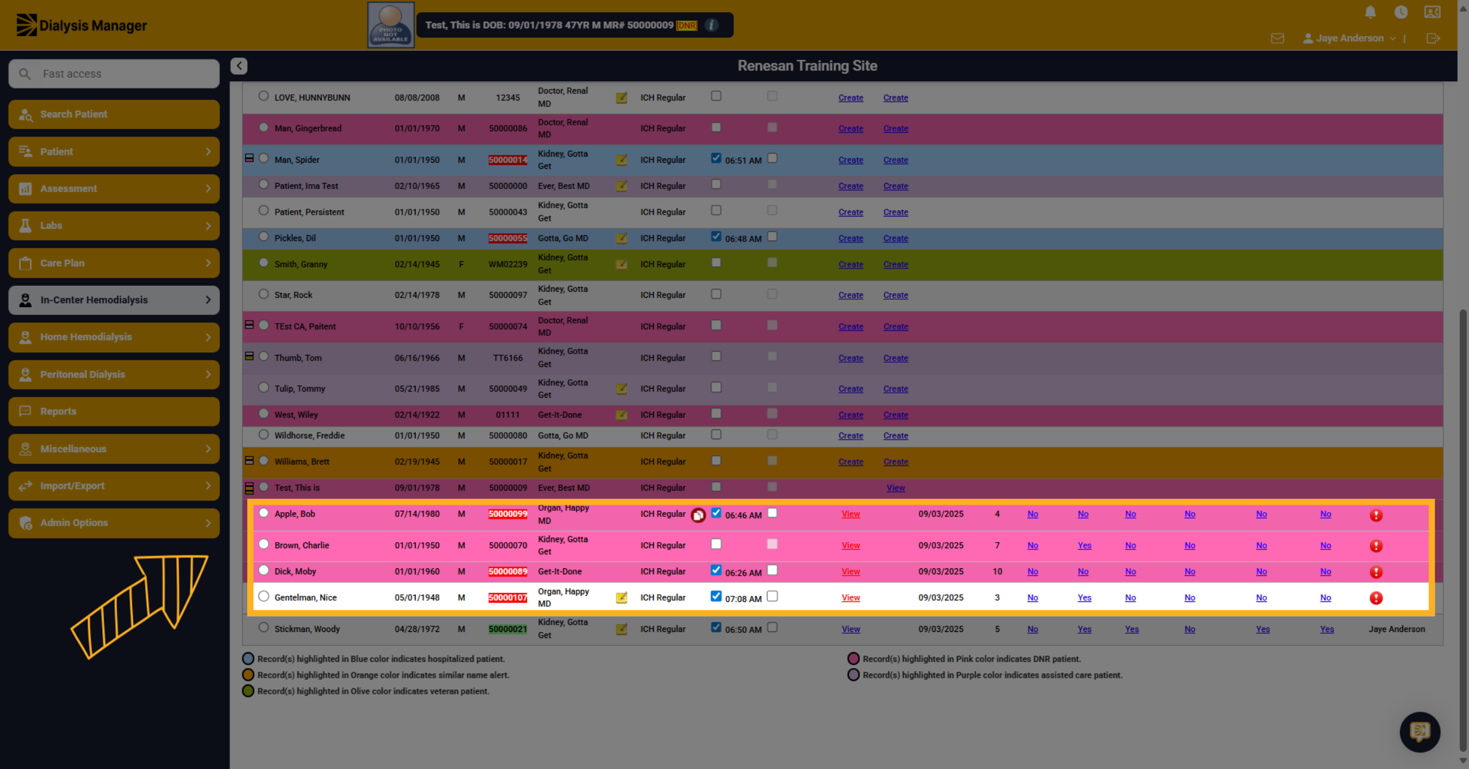Collapse the Williams, Brett row expander

click(249, 461)
